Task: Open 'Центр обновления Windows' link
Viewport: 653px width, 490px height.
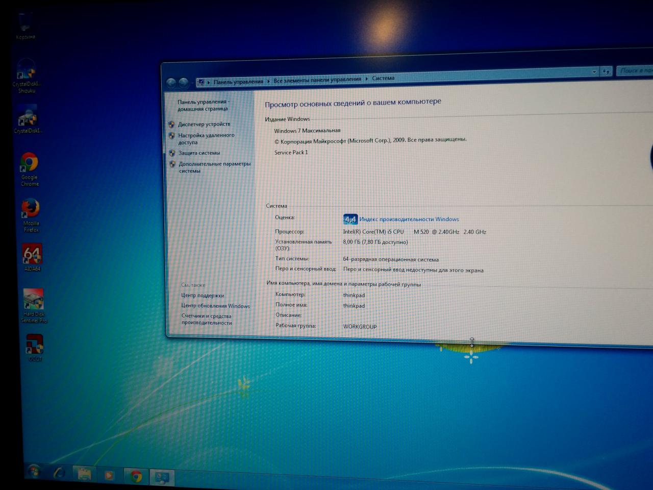Action: click(x=215, y=306)
